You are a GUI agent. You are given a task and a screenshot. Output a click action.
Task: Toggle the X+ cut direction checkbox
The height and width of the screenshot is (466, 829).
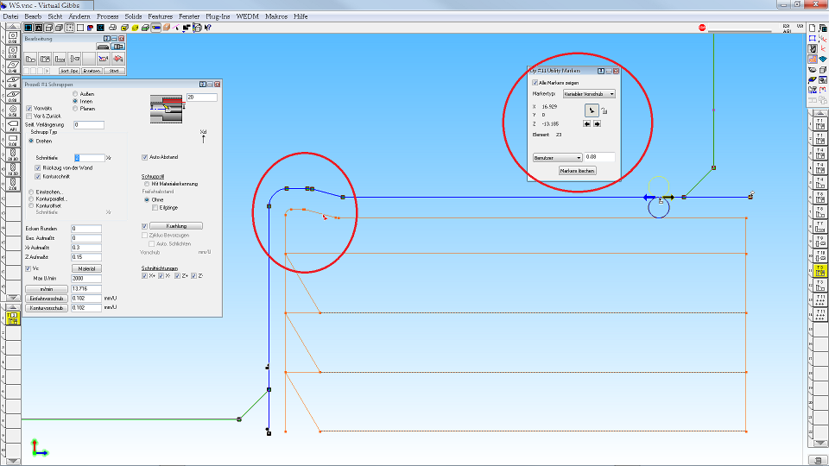(x=144, y=276)
